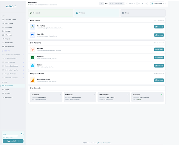Screen dimensions: 179x145
Task: Click the Connected count card
Action: (x=51, y=13)
